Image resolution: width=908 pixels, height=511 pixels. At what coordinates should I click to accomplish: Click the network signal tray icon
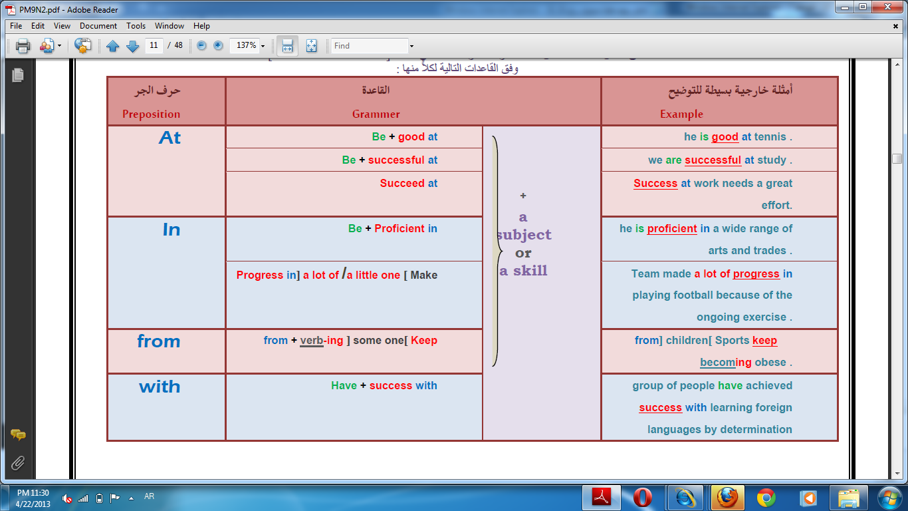83,498
